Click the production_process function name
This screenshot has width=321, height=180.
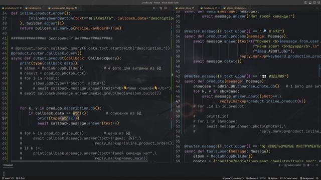pyautogui.click(x=226, y=36)
